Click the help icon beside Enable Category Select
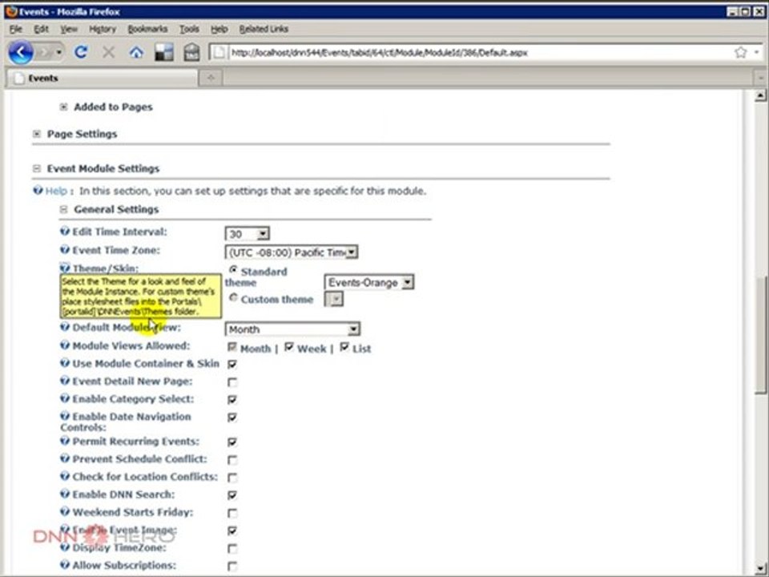The image size is (769, 577). (x=65, y=398)
